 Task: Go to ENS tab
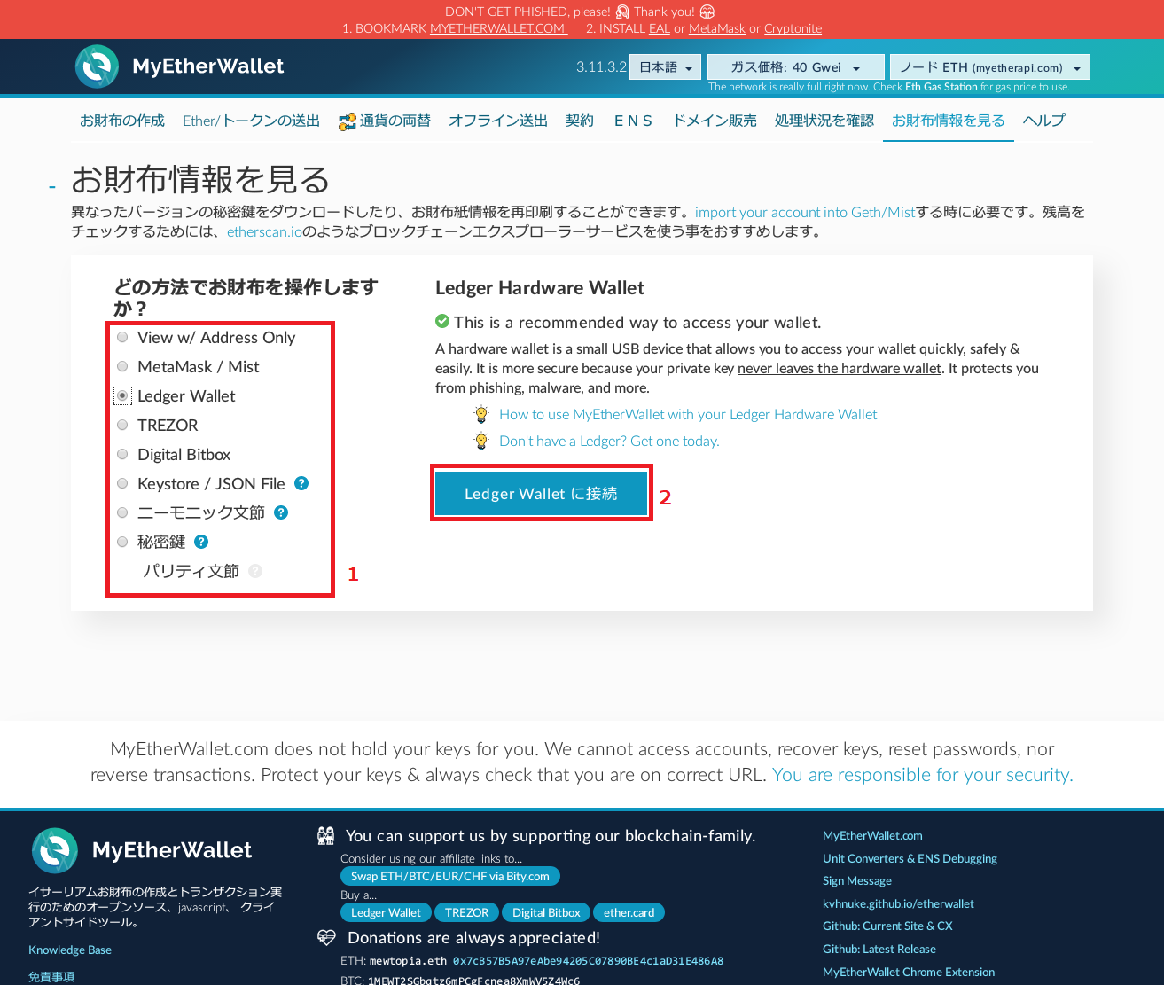pyautogui.click(x=633, y=121)
